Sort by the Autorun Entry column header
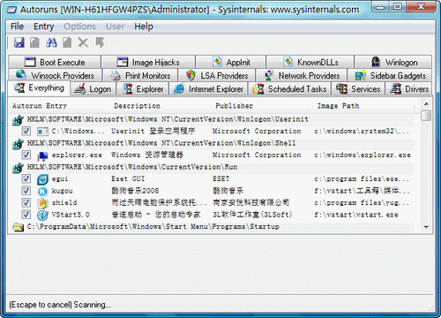The image size is (441, 318). click(60, 106)
